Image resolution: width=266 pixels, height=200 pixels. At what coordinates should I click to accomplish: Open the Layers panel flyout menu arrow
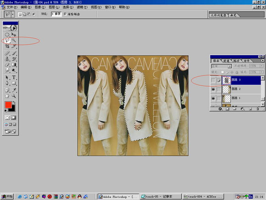coord(262,60)
